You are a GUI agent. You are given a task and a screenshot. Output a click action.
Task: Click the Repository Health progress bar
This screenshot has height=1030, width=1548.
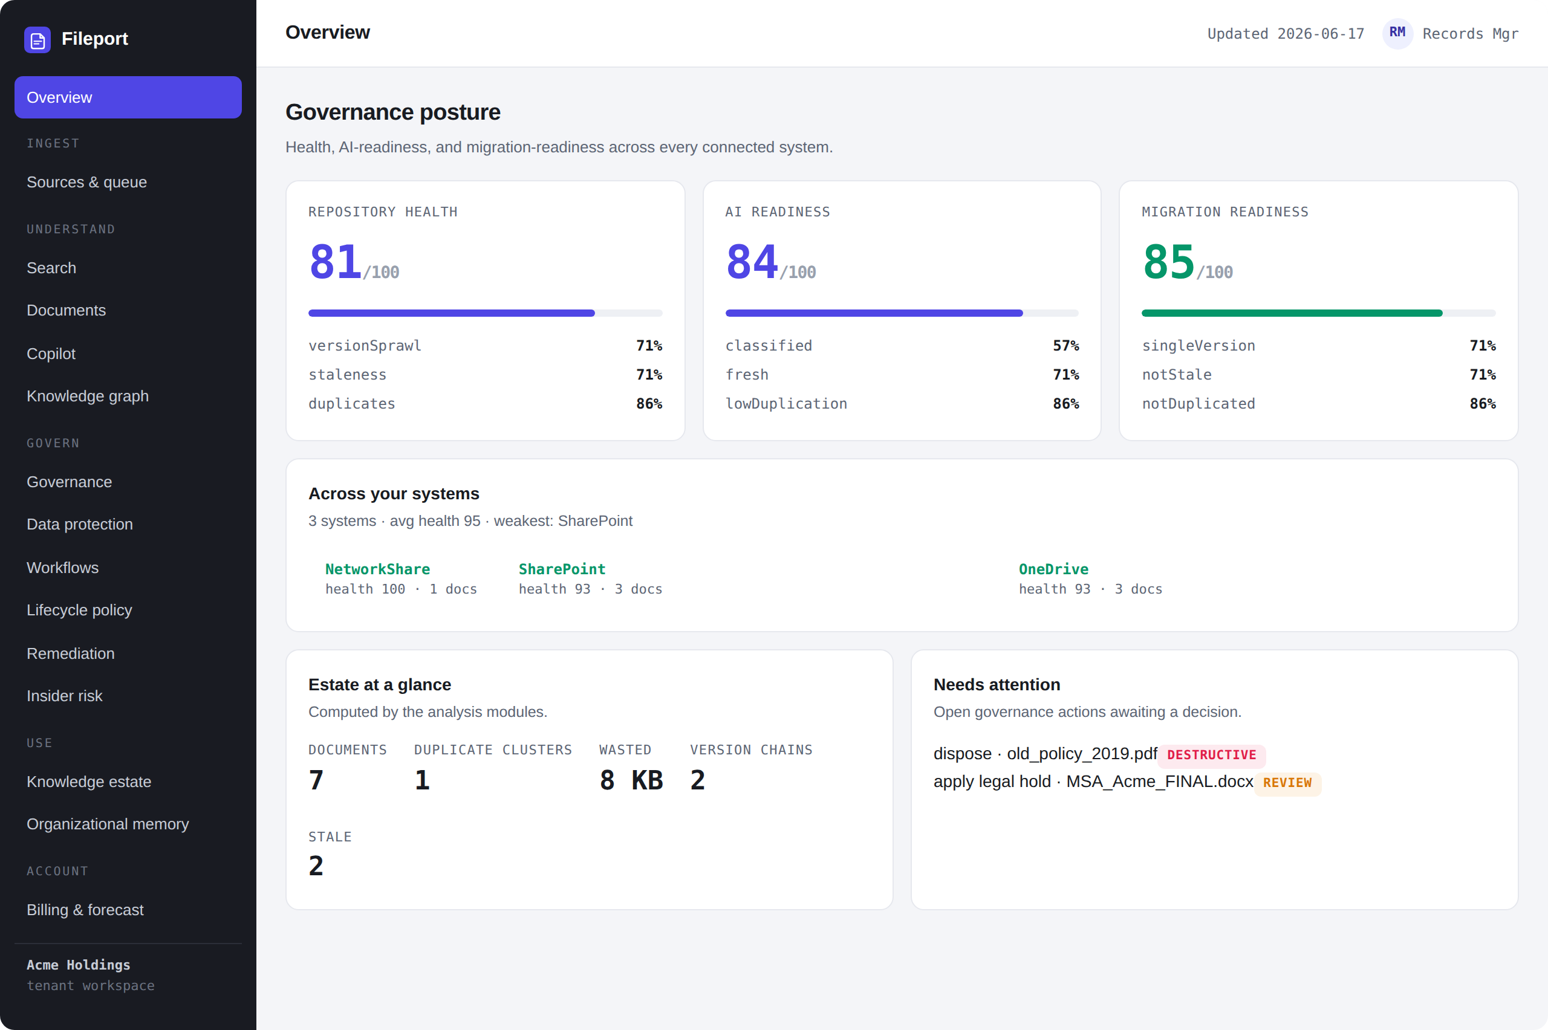click(x=485, y=313)
